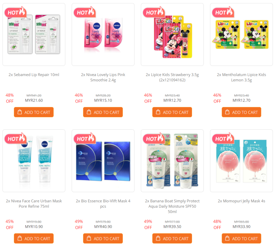The height and width of the screenshot is (248, 275).
Task: Click HOT badge on Mentholatum Lipice Lemon
Action: click(223, 12)
